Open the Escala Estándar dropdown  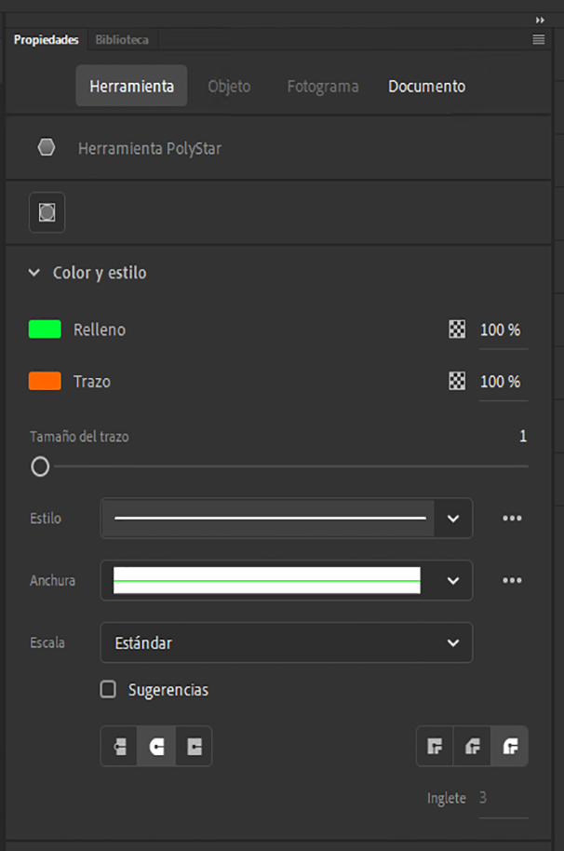tap(286, 642)
